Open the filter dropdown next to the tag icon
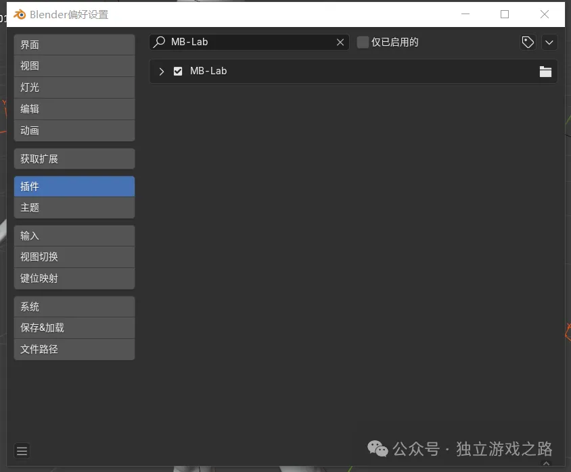 coord(549,42)
